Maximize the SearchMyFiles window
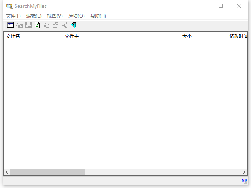251x188 pixels. coord(221,6)
